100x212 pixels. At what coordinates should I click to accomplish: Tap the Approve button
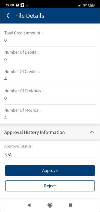click(50, 171)
